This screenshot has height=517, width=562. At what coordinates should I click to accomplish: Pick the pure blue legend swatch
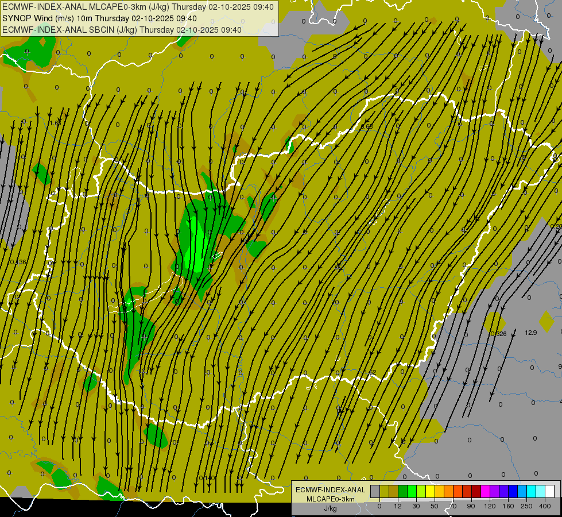point(513,491)
